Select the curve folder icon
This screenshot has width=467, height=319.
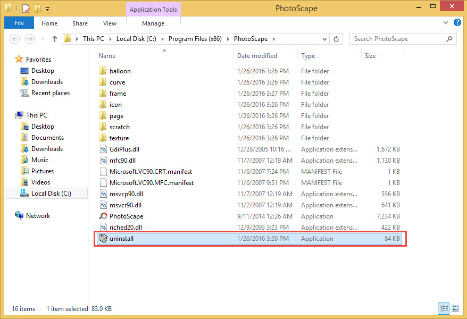[103, 82]
